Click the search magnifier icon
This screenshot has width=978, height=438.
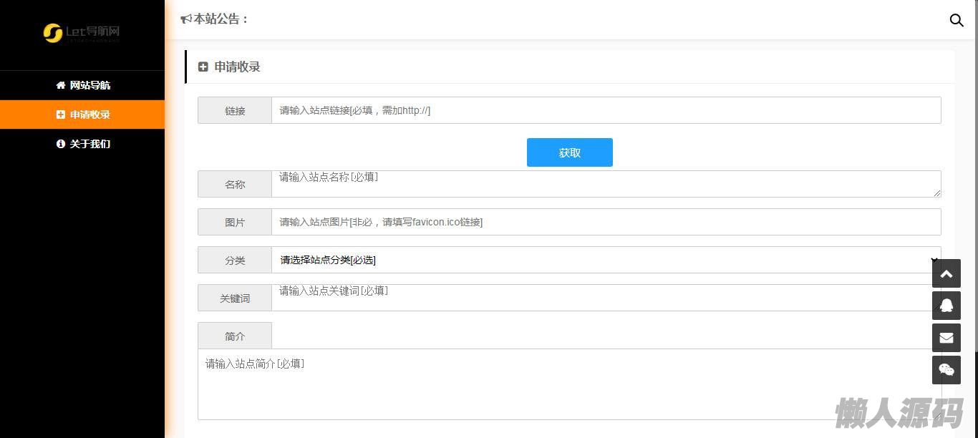click(x=956, y=20)
